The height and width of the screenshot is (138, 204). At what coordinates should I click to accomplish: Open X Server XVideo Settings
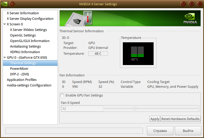28,30
